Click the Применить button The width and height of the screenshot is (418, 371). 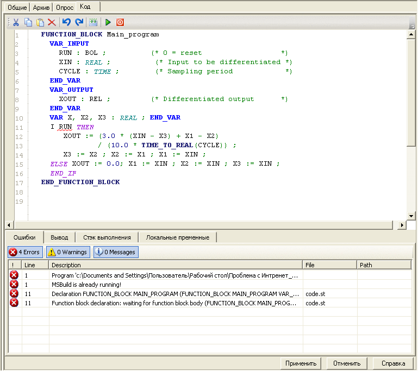[301, 363]
